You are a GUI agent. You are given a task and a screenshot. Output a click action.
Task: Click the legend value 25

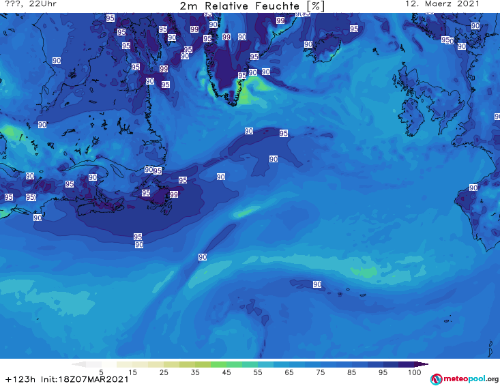pos(164,372)
